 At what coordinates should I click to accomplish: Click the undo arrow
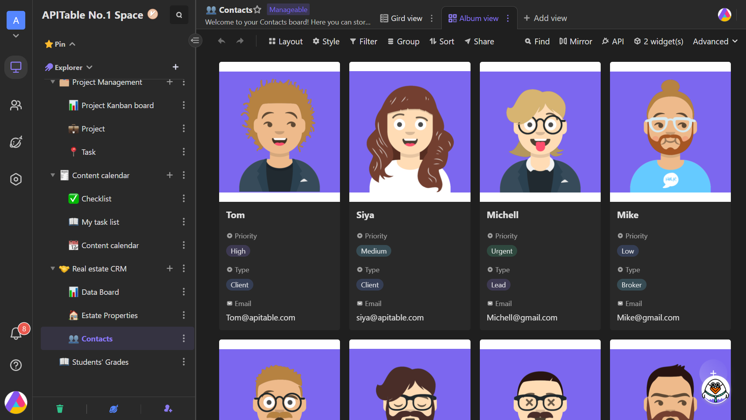221,41
